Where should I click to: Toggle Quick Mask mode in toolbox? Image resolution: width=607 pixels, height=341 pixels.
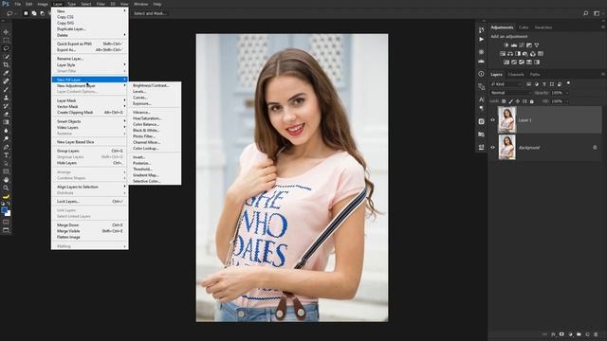point(6,222)
